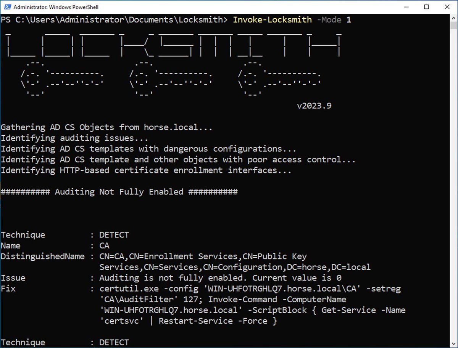This screenshot has width=458, height=348.
Task: Click the '-Mode' parameter text
Action: (x=329, y=19)
